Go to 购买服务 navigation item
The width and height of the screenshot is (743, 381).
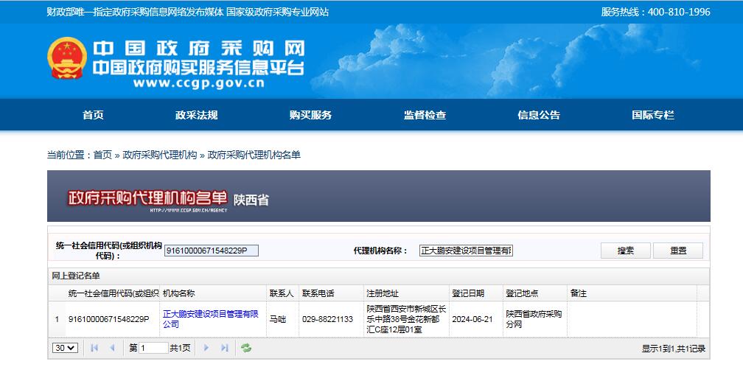tap(310, 115)
